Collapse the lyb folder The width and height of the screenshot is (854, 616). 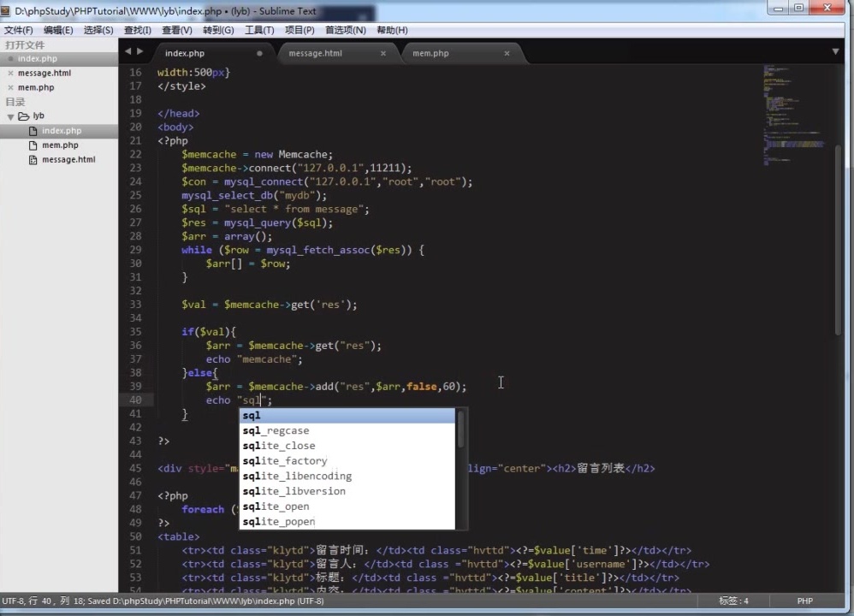tap(10, 116)
